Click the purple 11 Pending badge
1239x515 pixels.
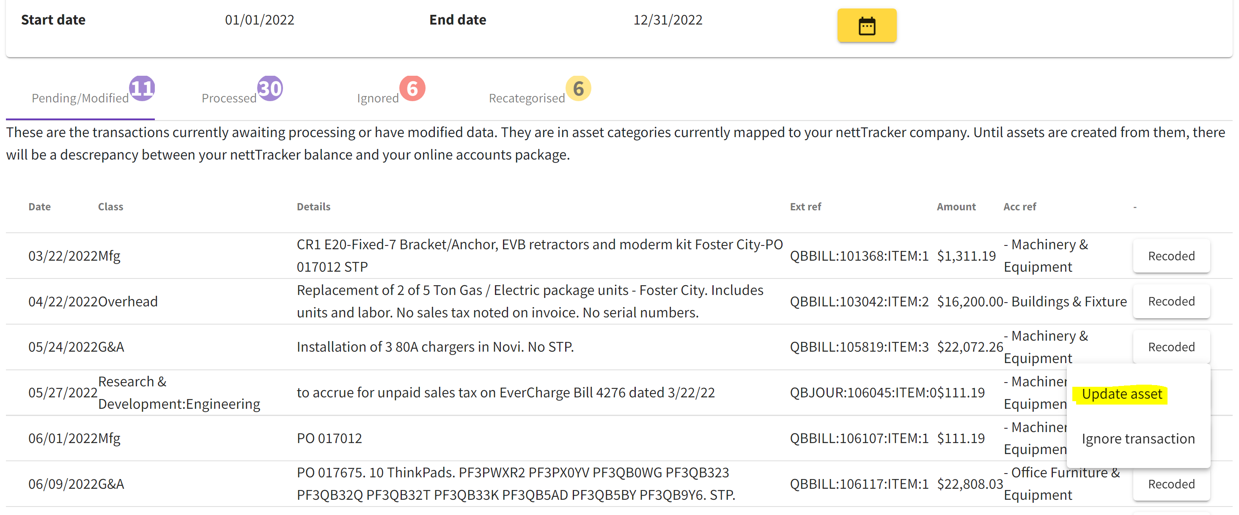point(142,88)
